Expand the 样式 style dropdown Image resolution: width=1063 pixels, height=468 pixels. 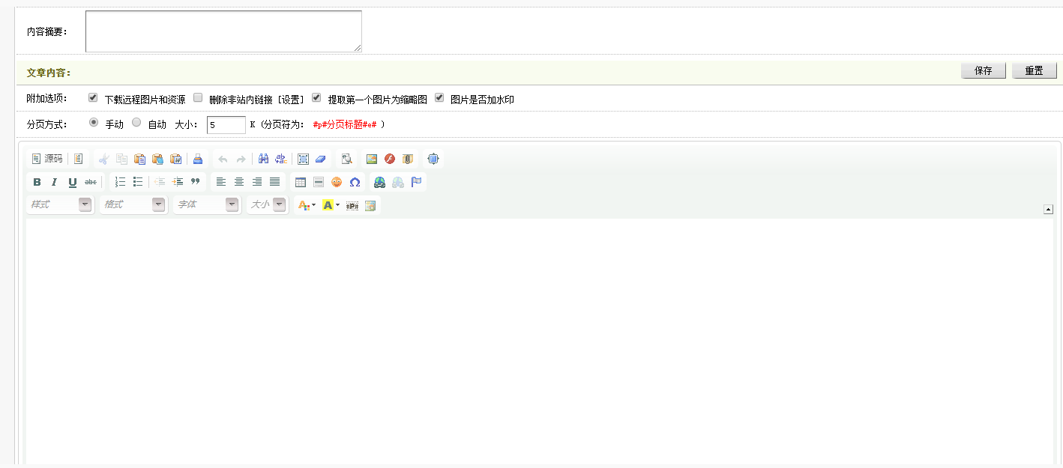(x=85, y=204)
